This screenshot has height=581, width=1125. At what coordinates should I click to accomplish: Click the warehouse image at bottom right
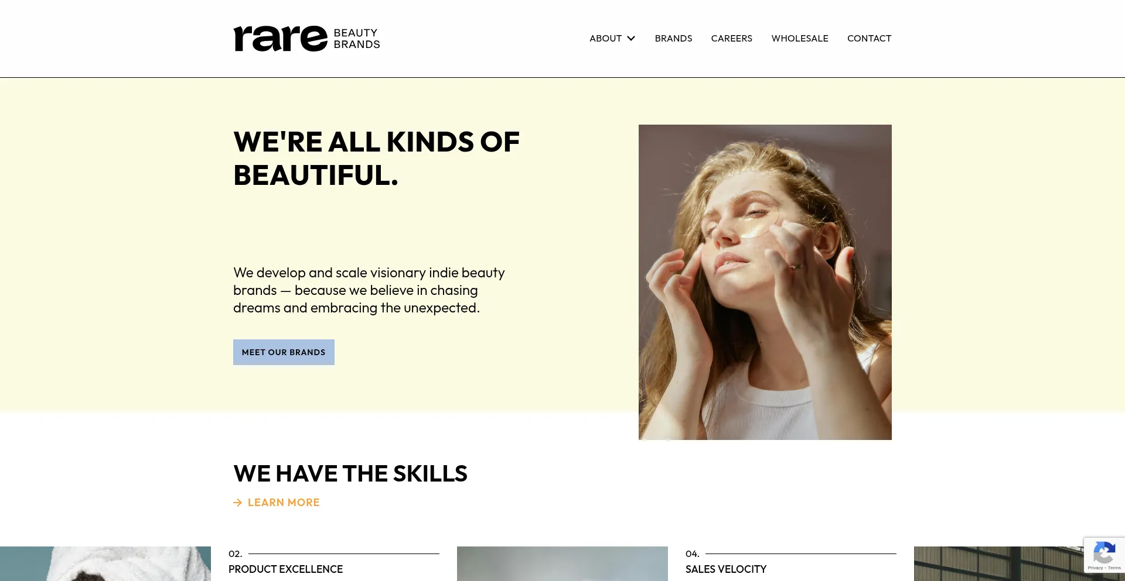[x=1020, y=563]
